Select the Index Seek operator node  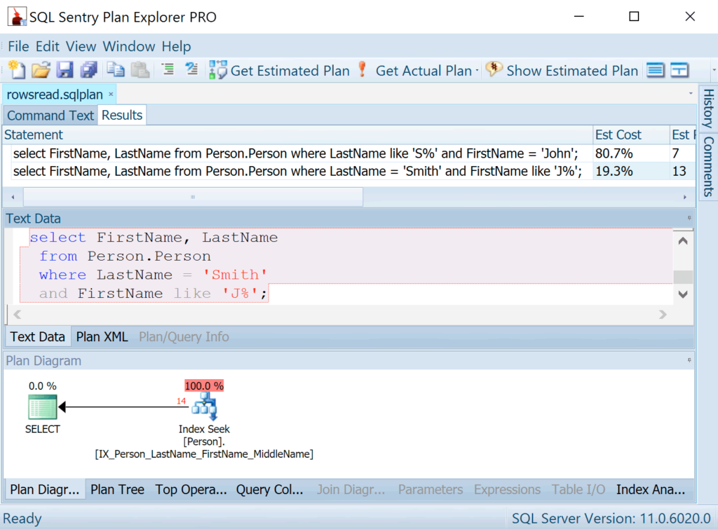coord(204,405)
